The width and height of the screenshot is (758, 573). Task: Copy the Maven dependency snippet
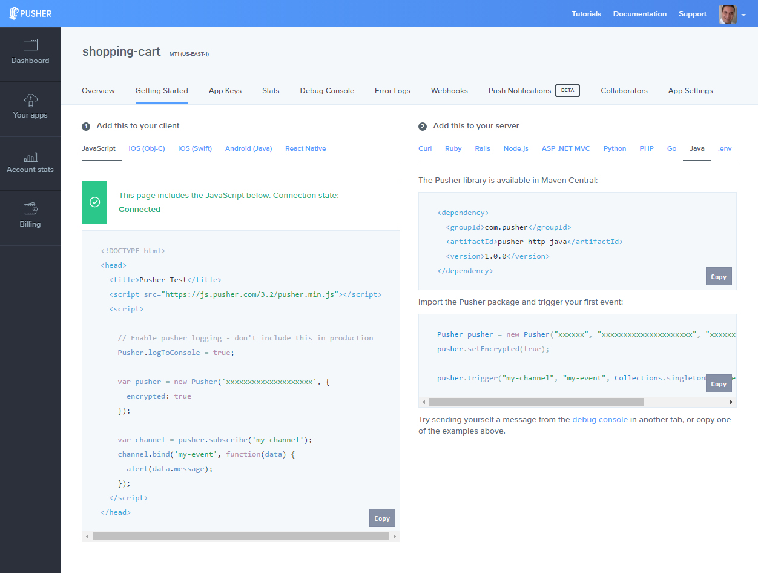click(x=719, y=276)
